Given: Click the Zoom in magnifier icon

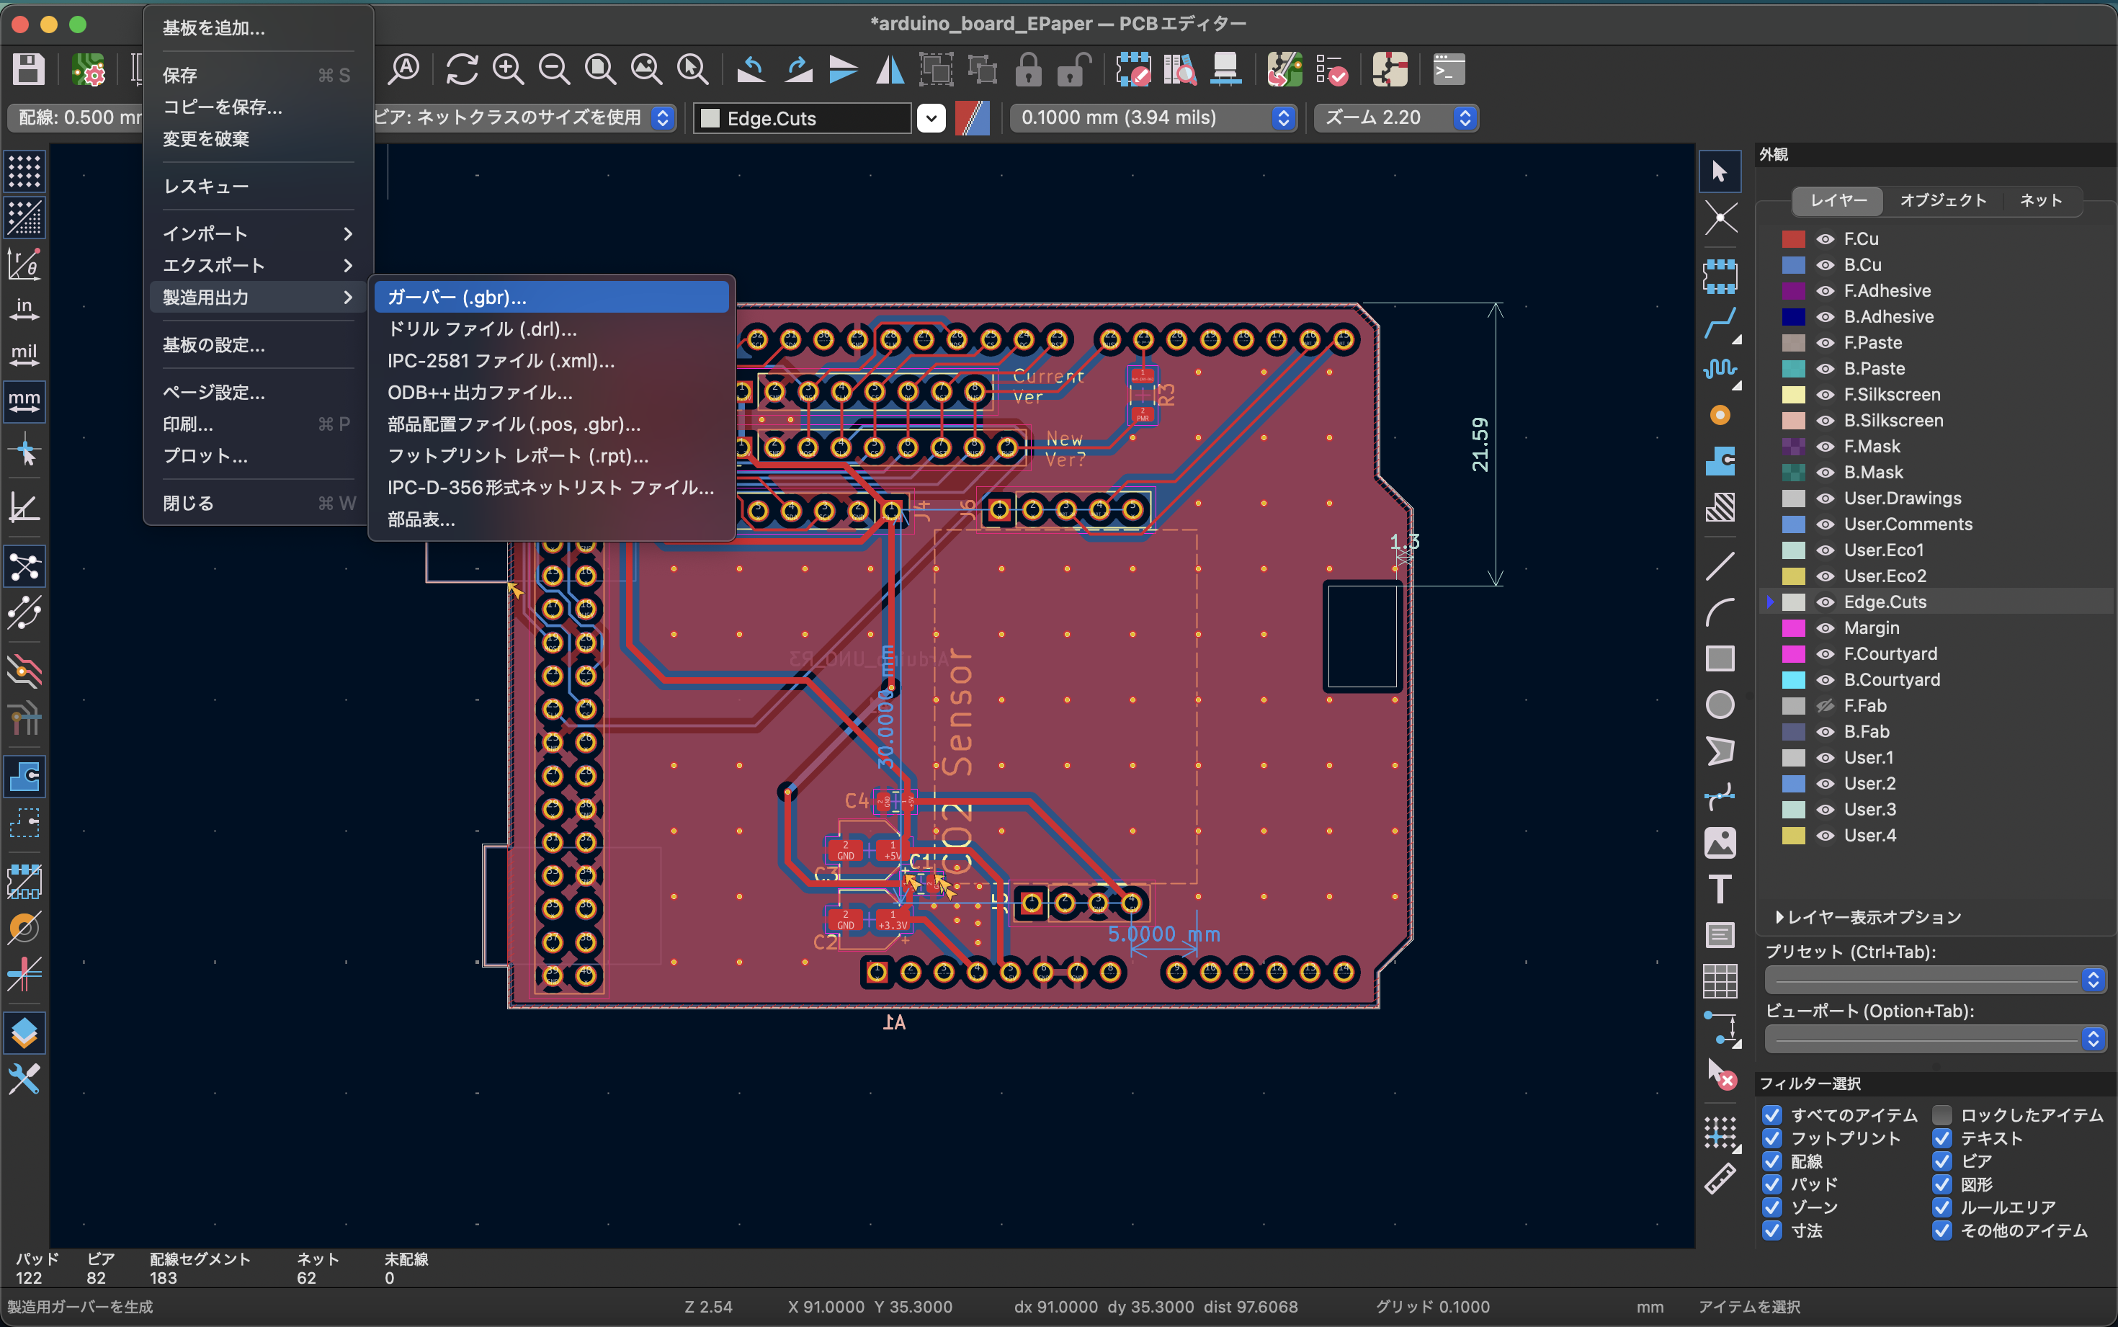Looking at the screenshot, I should tap(508, 69).
